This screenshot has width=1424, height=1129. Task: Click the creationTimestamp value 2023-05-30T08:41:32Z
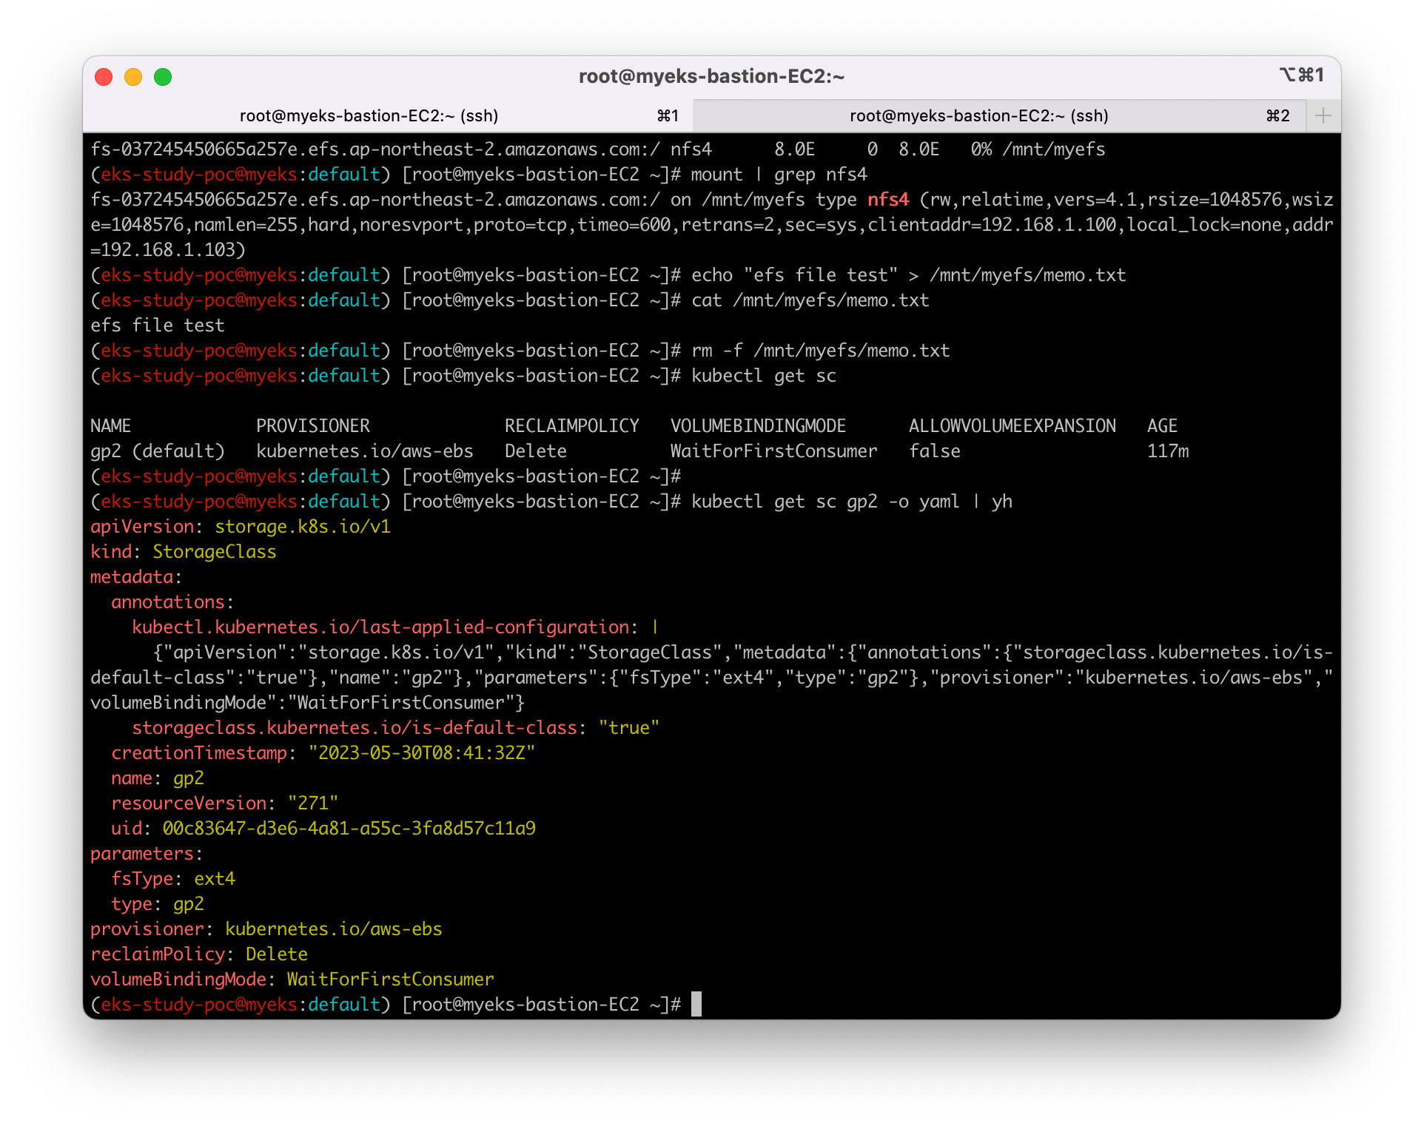[421, 753]
